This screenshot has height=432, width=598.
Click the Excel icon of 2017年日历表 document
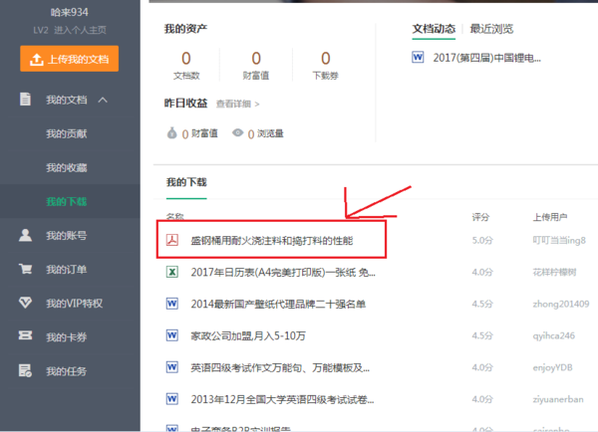172,272
